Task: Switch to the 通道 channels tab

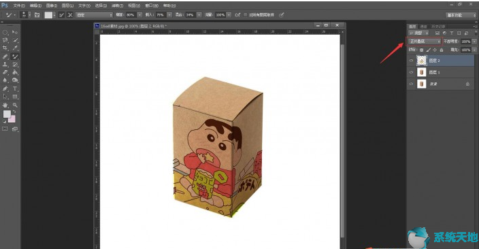Action: click(423, 27)
